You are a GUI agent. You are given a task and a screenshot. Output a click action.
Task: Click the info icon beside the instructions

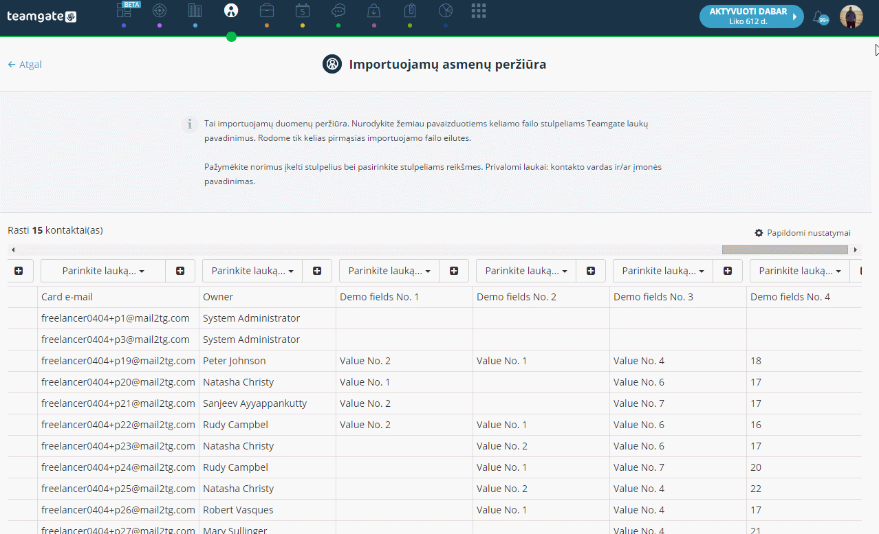click(x=190, y=124)
